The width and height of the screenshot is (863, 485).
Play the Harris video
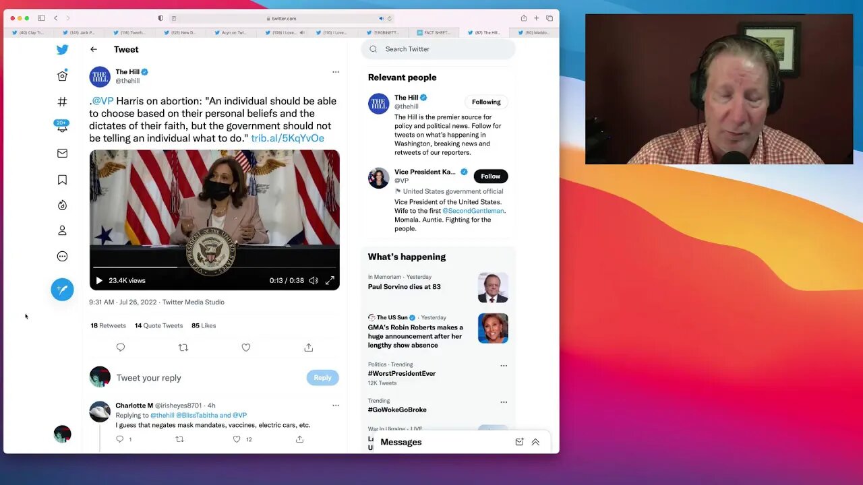pos(99,280)
